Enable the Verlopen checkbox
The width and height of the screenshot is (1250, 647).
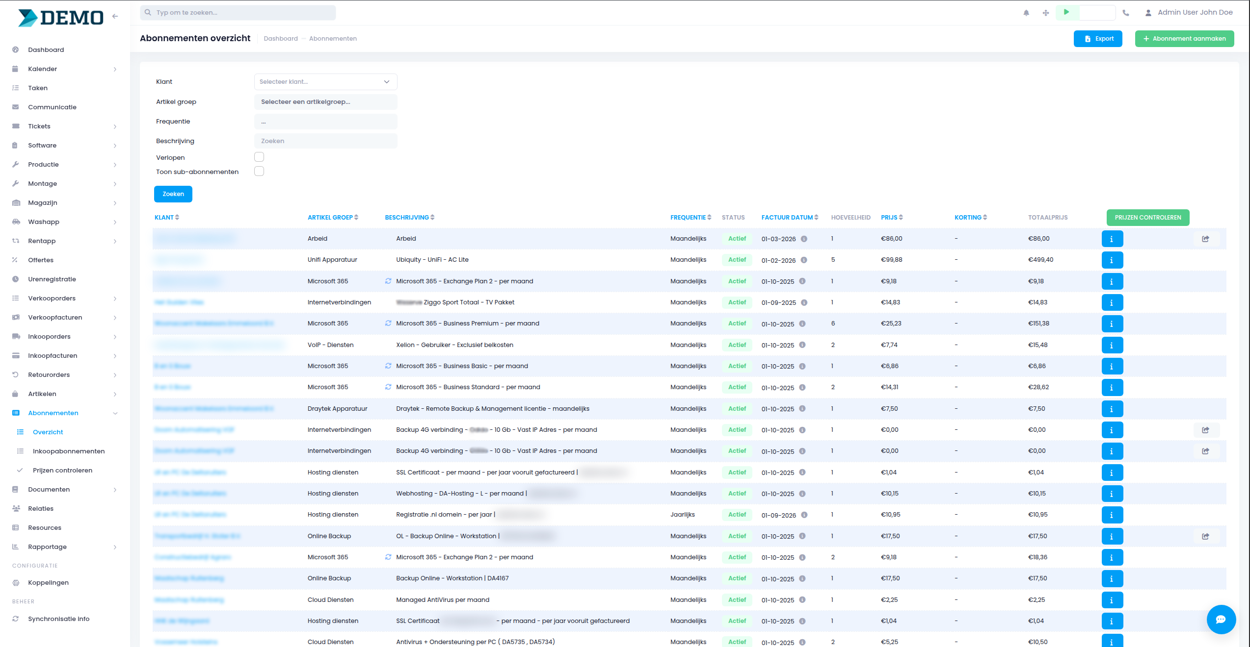[x=259, y=157]
